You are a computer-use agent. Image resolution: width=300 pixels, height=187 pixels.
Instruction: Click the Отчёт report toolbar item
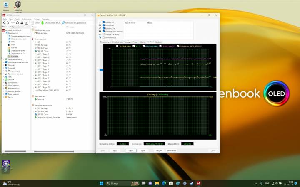pyautogui.click(x=35, y=23)
